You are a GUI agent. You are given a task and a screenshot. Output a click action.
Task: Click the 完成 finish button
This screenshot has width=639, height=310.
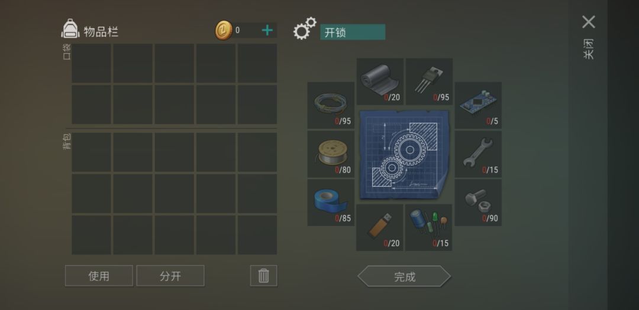(x=404, y=277)
